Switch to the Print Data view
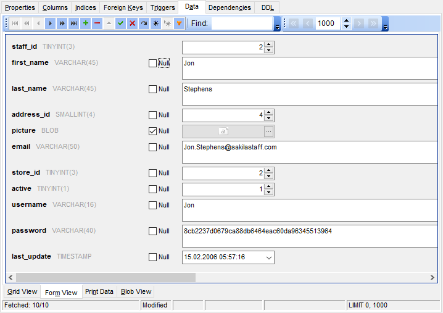443x313 pixels. 99,291
